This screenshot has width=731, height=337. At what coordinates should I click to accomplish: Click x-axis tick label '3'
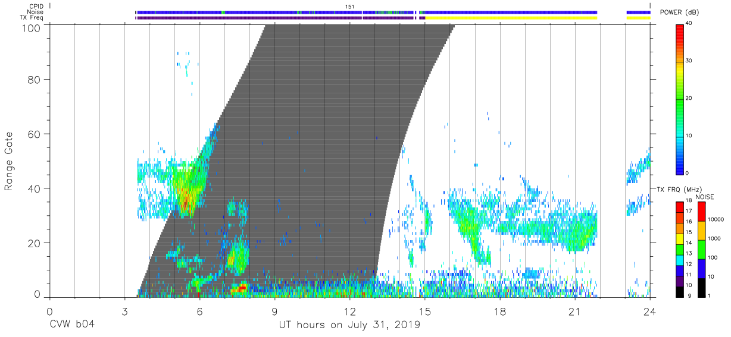(124, 311)
